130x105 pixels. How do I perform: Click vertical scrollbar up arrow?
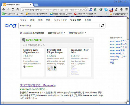pos(128,18)
